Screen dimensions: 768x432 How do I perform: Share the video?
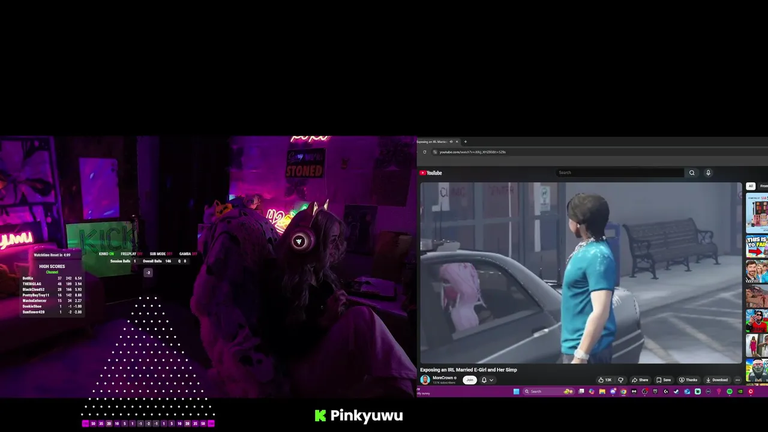[x=640, y=380]
